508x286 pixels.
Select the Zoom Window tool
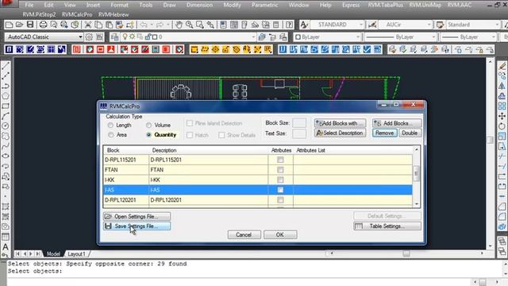[x=199, y=25]
